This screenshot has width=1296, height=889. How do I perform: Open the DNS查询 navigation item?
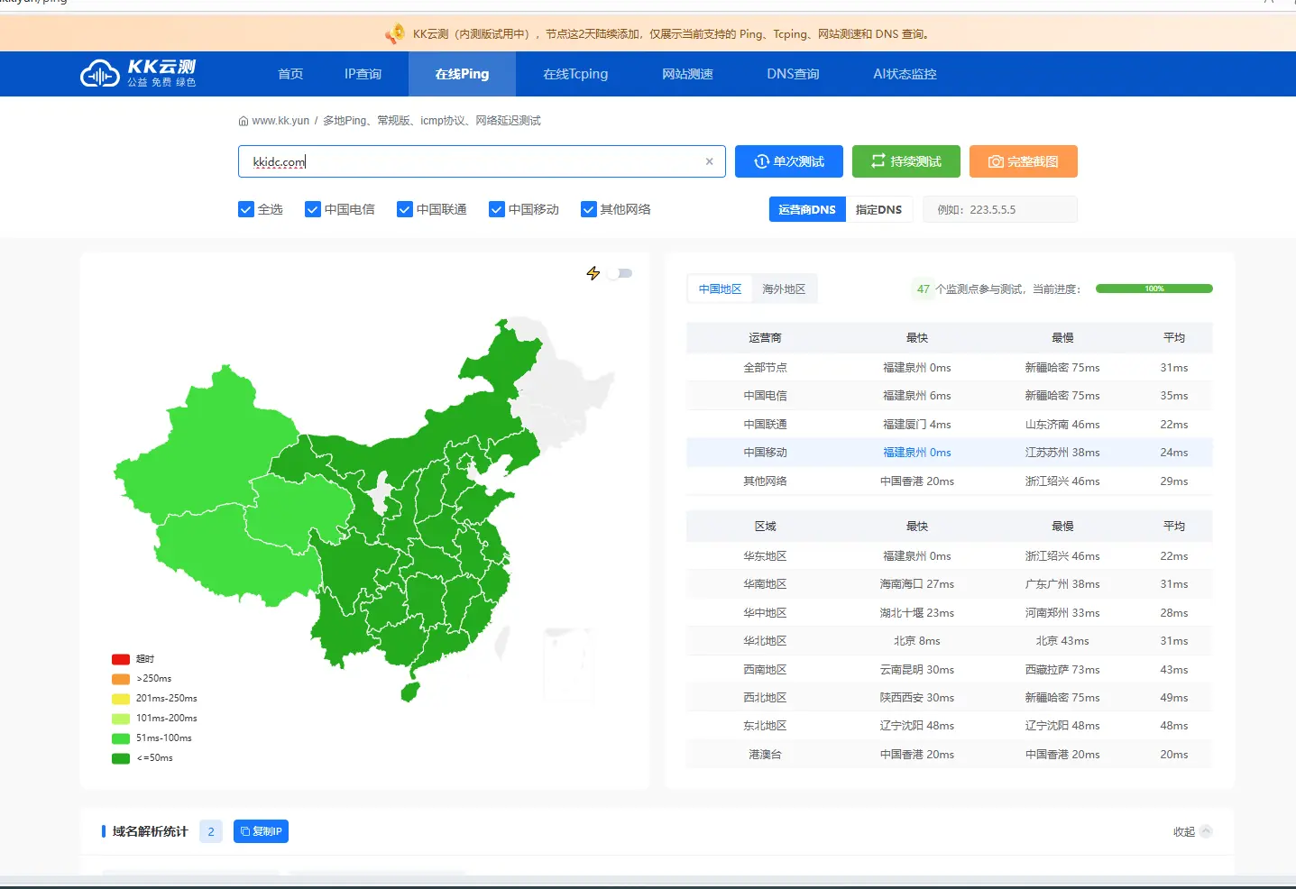pos(793,74)
